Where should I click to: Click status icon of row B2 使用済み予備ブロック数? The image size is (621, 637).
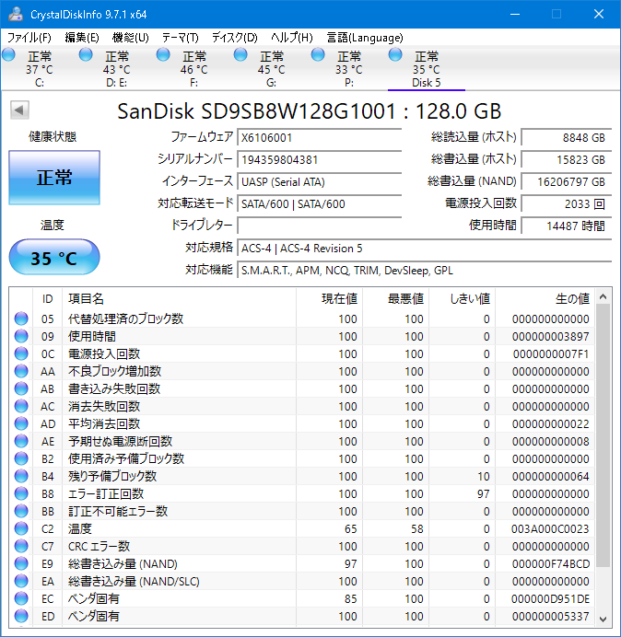click(21, 458)
